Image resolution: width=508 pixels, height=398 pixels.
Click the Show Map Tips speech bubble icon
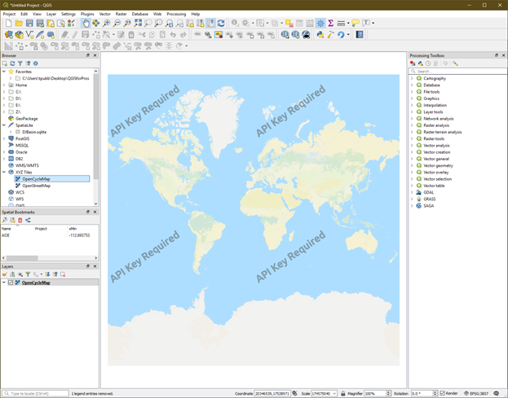pos(356,23)
